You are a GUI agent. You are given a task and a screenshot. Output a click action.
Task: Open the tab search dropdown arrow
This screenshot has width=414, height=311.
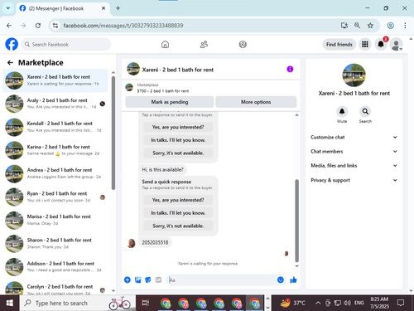(8, 8)
